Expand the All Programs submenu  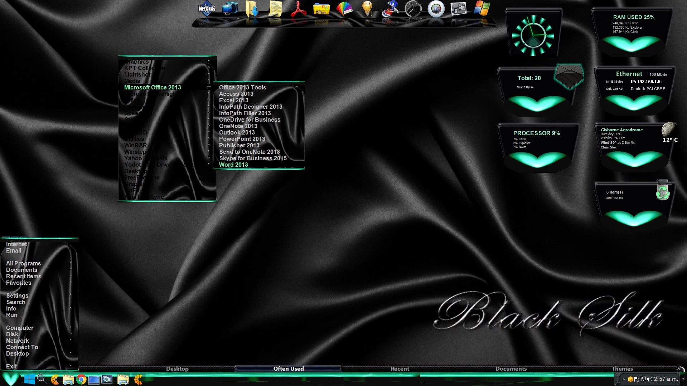click(24, 263)
